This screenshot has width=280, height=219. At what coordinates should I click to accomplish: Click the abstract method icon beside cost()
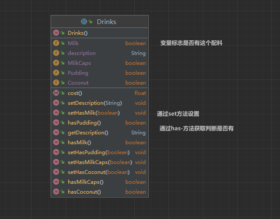click(x=56, y=93)
